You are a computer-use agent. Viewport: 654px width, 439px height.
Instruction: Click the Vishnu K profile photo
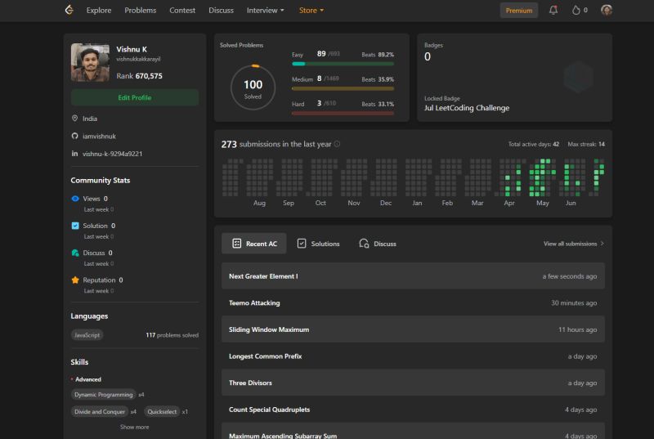[90, 62]
